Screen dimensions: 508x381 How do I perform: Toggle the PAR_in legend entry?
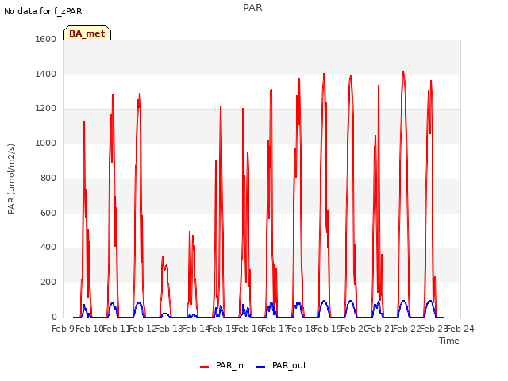(x=221, y=365)
